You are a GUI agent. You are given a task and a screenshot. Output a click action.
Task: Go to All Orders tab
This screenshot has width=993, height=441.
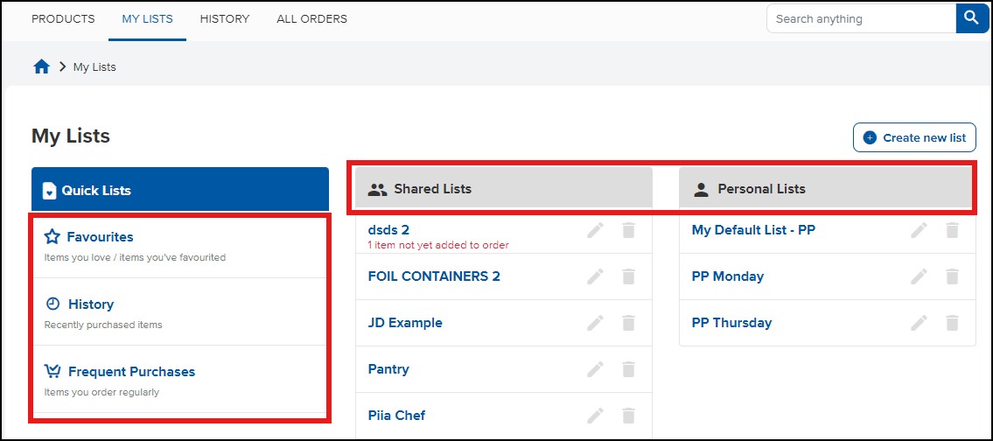tap(311, 19)
